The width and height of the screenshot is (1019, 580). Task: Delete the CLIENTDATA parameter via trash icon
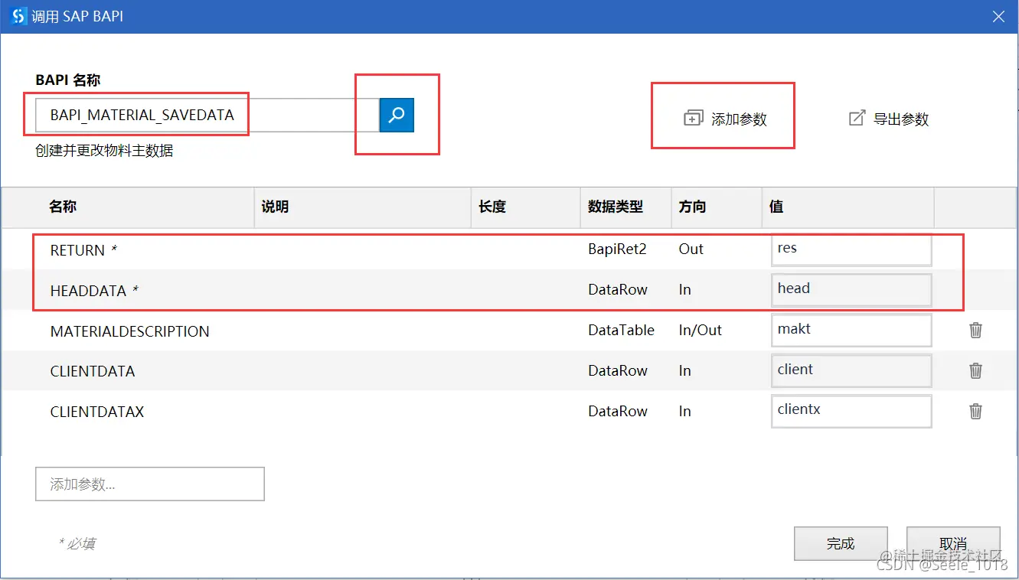coord(976,370)
